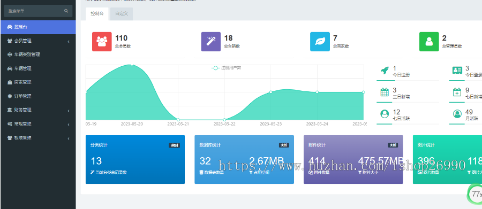Click the rocket icon for today's registrations
The height and width of the screenshot is (209, 482).
[x=385, y=70]
